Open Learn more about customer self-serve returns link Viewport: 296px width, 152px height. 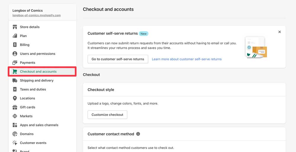tap(186, 59)
